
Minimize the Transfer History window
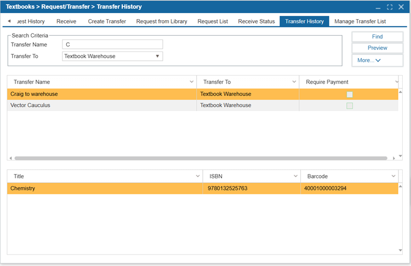pyautogui.click(x=378, y=7)
